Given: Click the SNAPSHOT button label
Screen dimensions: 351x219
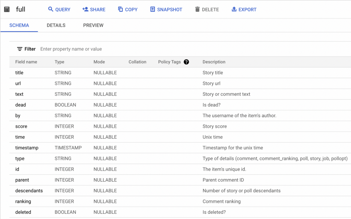Looking at the screenshot, I should pyautogui.click(x=169, y=10).
